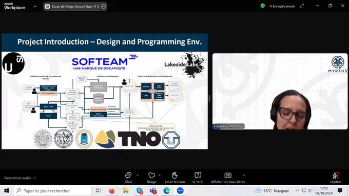Open the Windows Start menu
Screen dimensions: 349x196
(7, 191)
